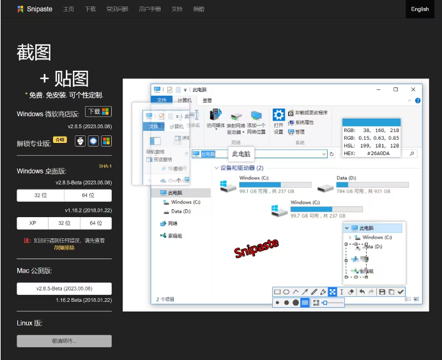
Task: Download v2.8.5-Beta 32 位 build
Action: pyautogui.click(x=40, y=195)
